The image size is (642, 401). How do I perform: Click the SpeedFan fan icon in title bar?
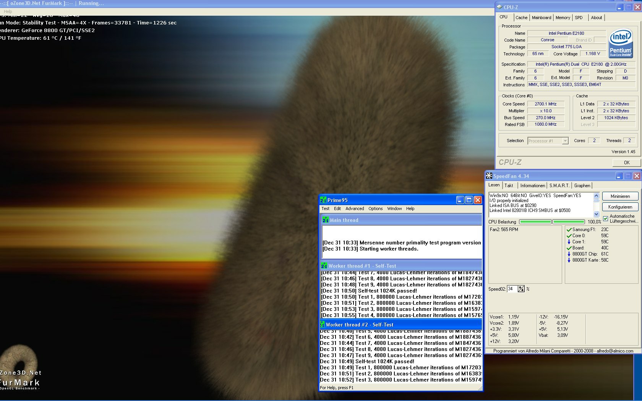click(489, 176)
